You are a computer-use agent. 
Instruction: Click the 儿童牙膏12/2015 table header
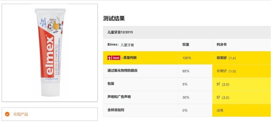click(120, 32)
